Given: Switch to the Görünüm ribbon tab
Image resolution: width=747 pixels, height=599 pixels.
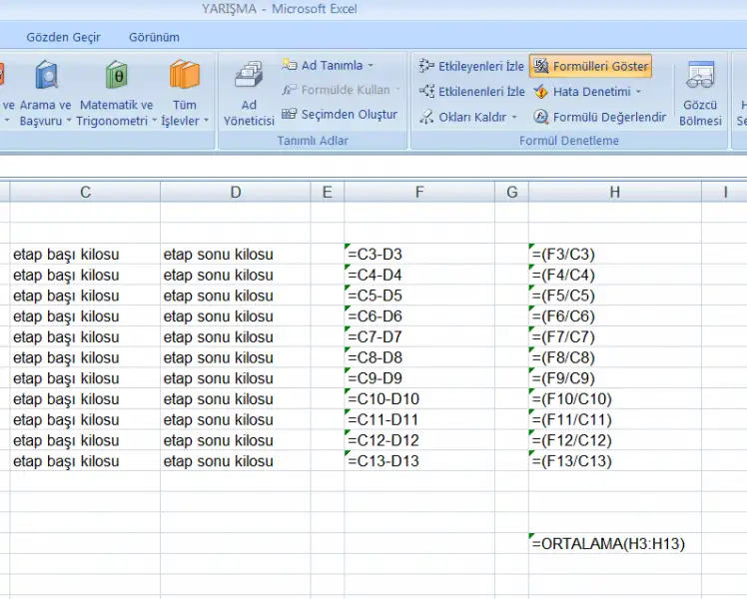Looking at the screenshot, I should pyautogui.click(x=154, y=37).
